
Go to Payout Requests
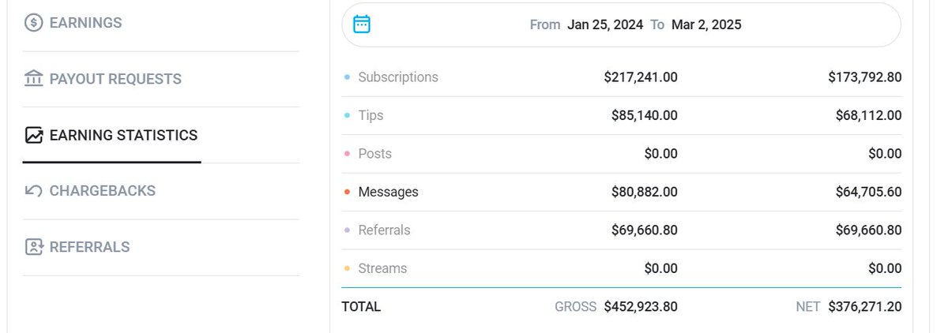(115, 79)
